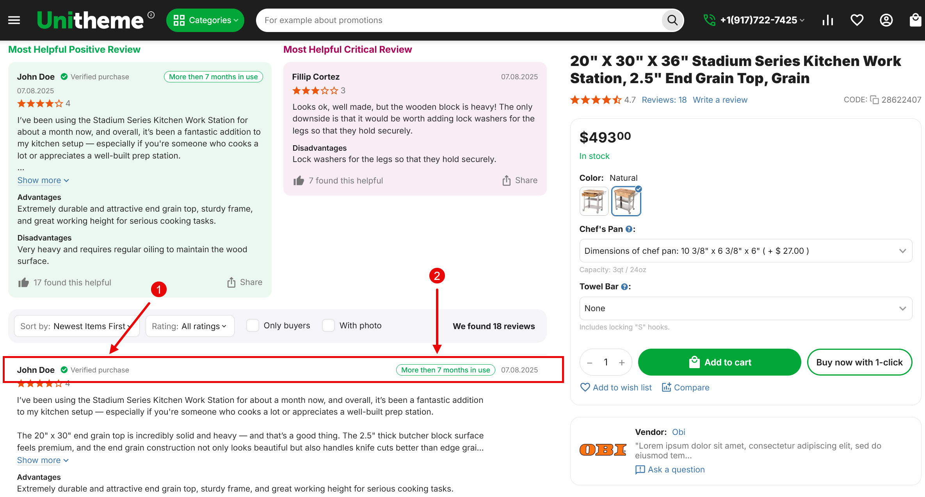
Task: Open the user account icon
Action: [x=886, y=20]
